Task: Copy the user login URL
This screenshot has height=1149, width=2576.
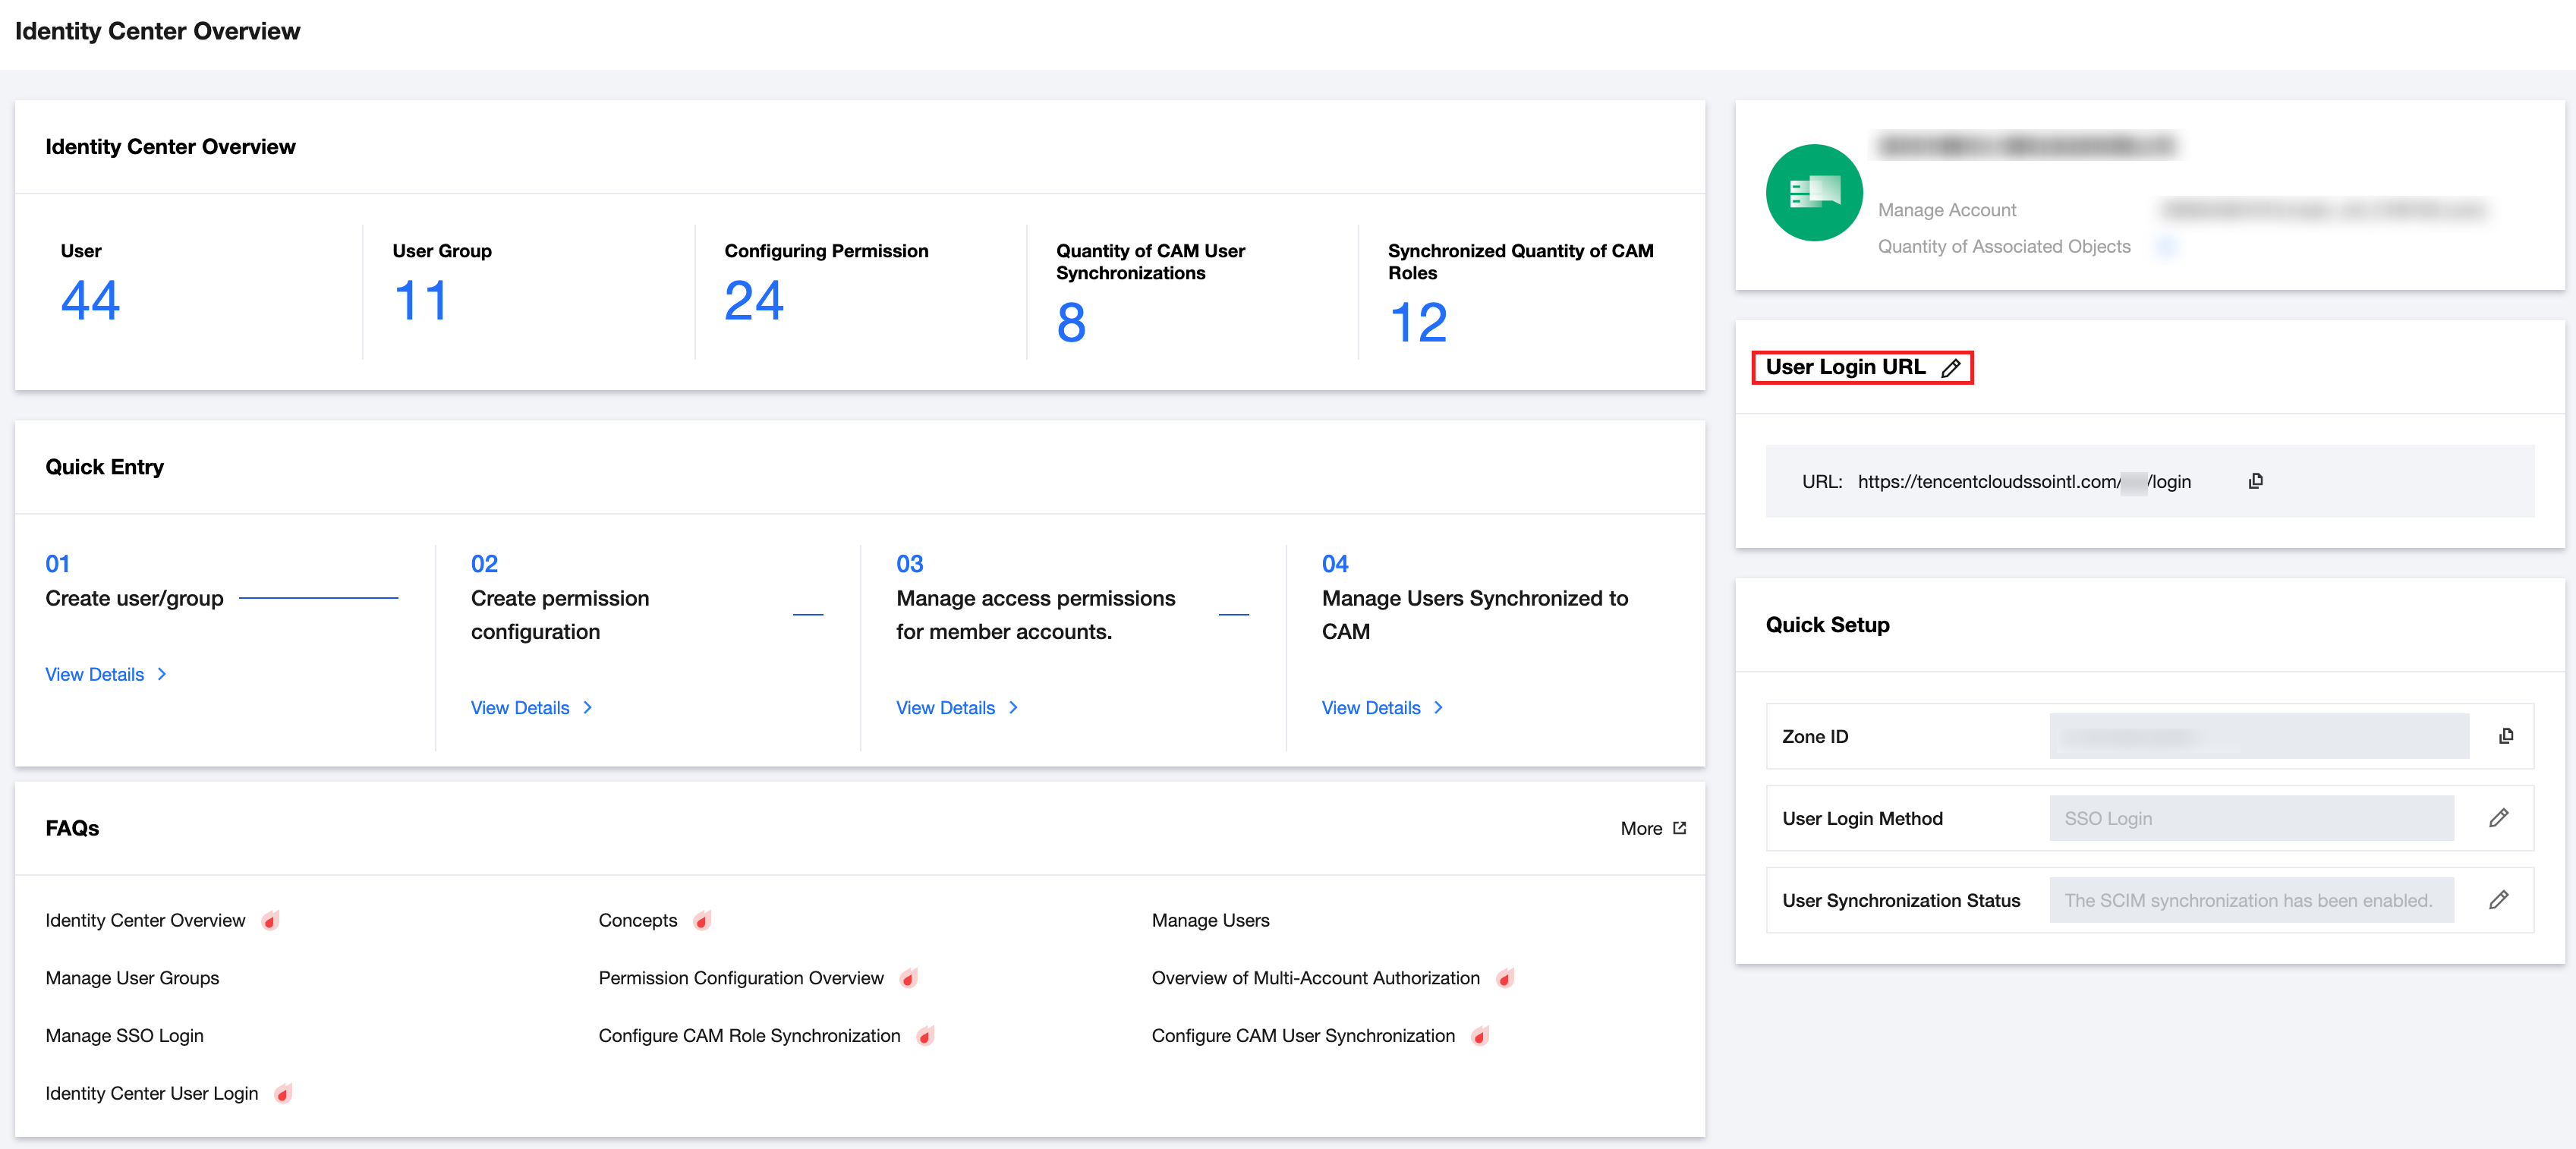Action: [2255, 481]
